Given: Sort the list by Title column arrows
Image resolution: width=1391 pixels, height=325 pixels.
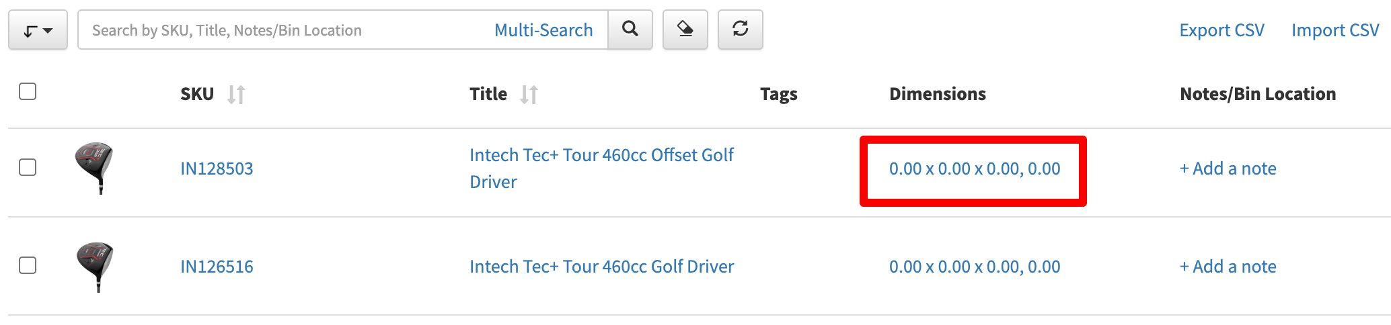Looking at the screenshot, I should coord(529,94).
